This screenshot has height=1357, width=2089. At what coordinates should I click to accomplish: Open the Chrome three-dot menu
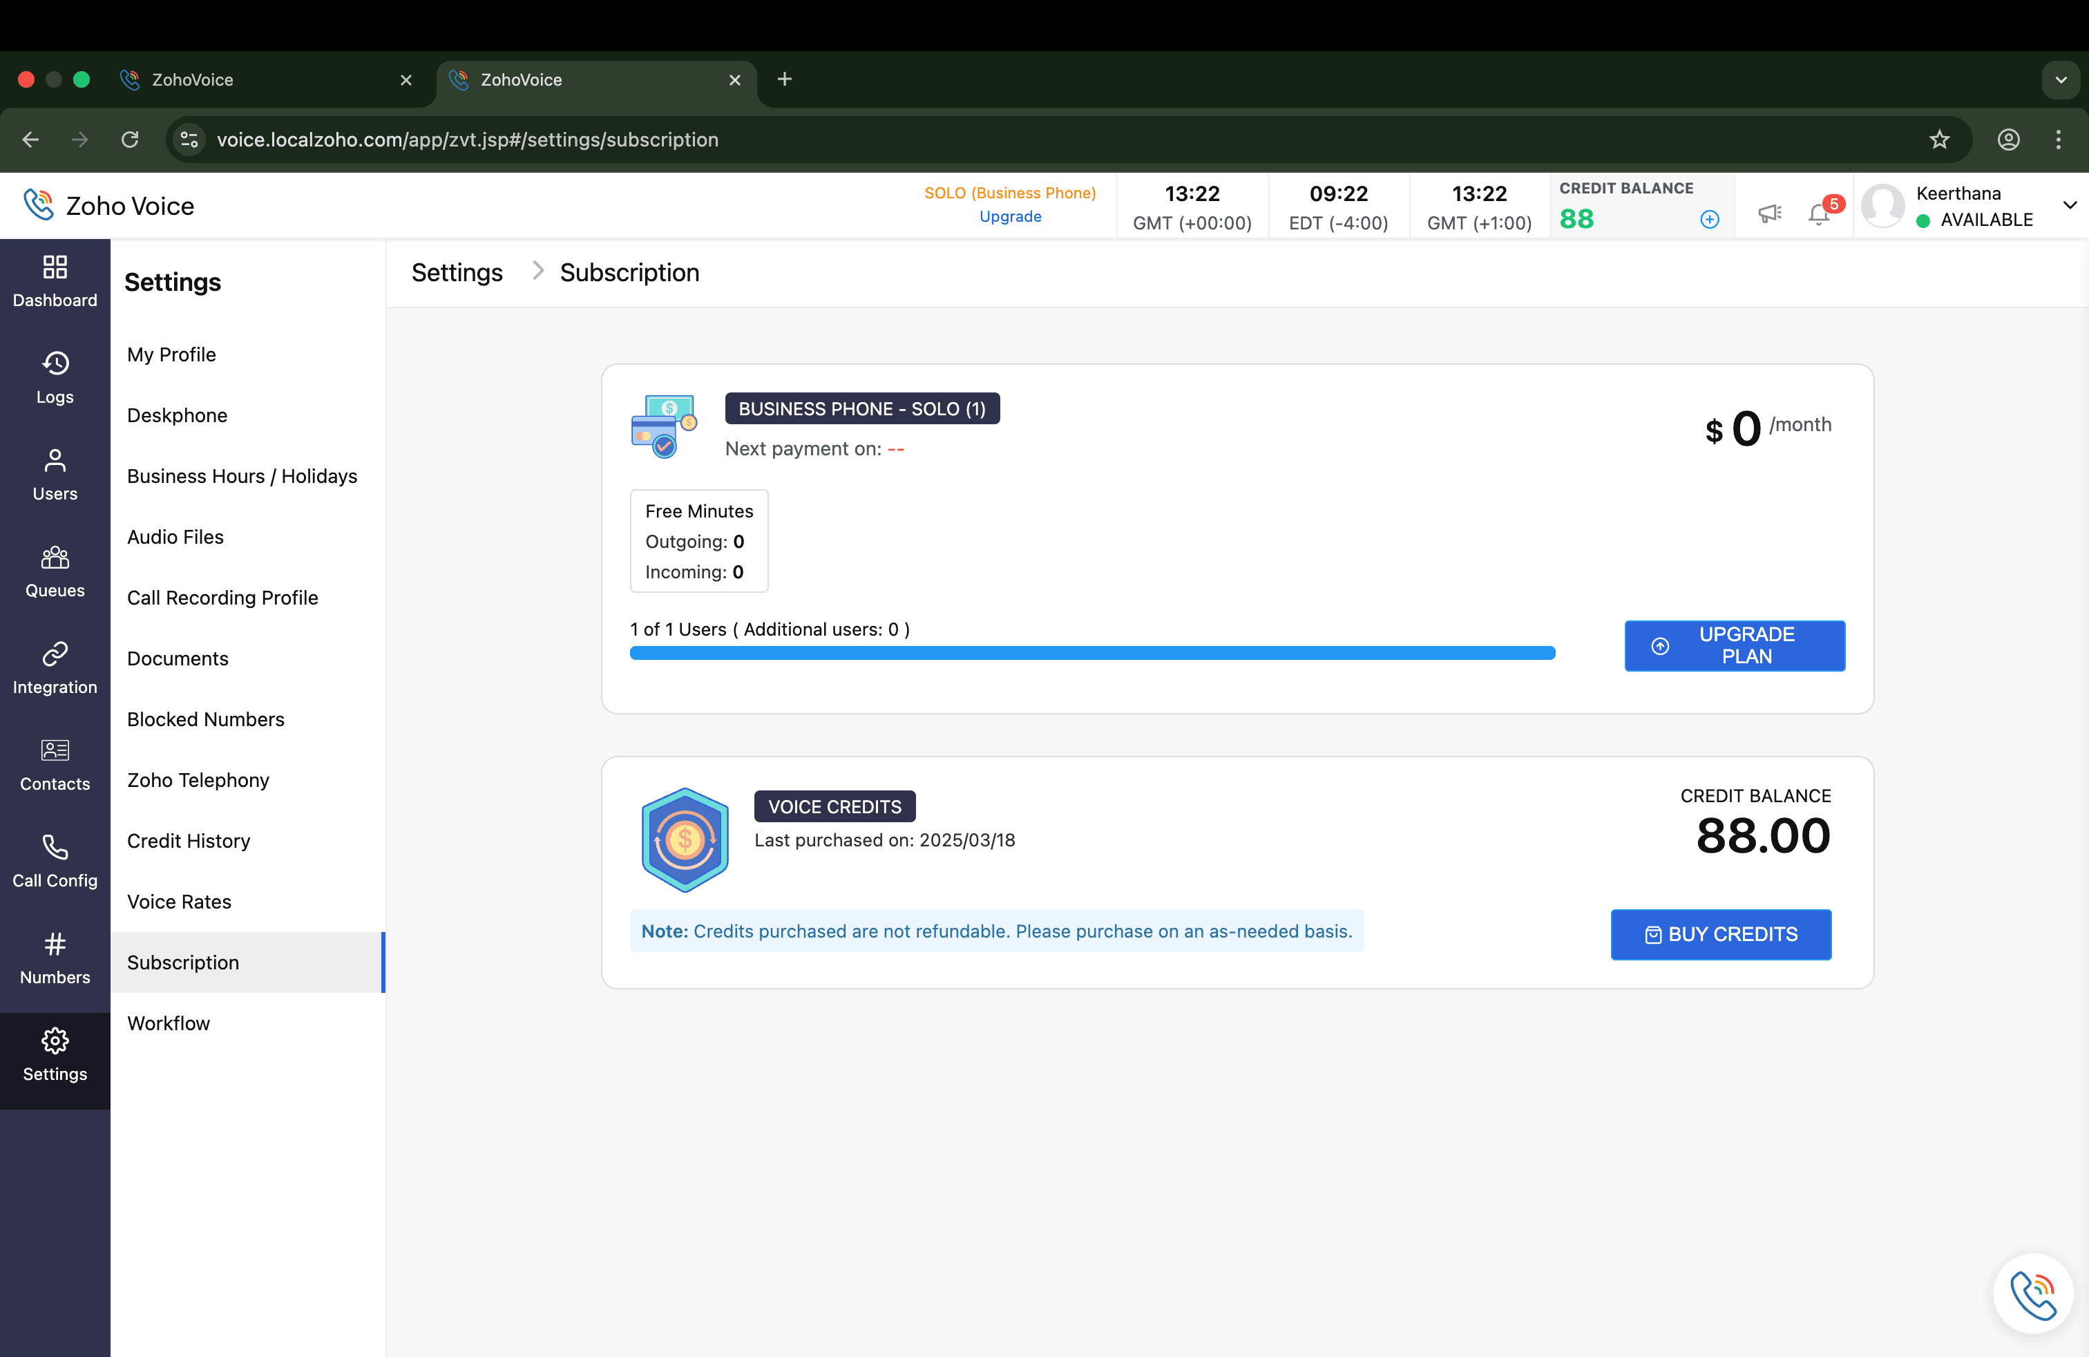click(x=2057, y=140)
